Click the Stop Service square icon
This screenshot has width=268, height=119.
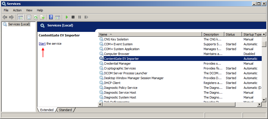coord(73,17)
